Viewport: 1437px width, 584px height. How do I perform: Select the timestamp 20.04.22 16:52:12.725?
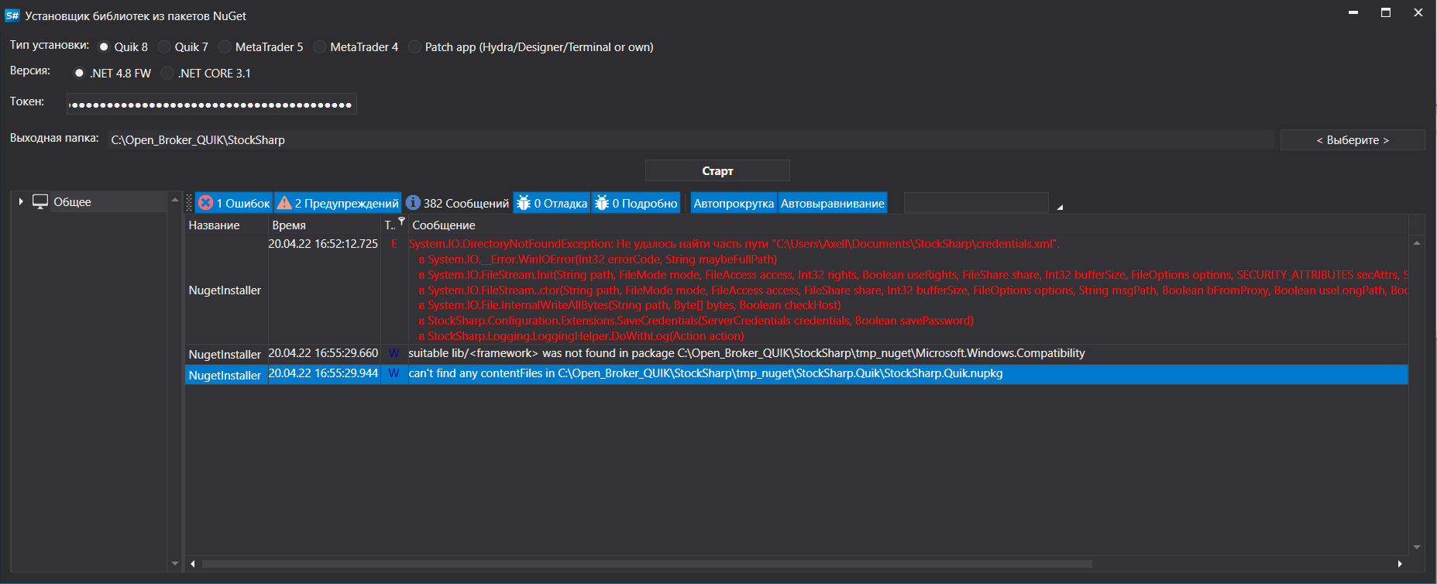click(323, 244)
